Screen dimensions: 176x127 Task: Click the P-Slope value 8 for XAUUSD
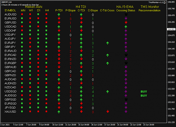click(x=70, y=112)
